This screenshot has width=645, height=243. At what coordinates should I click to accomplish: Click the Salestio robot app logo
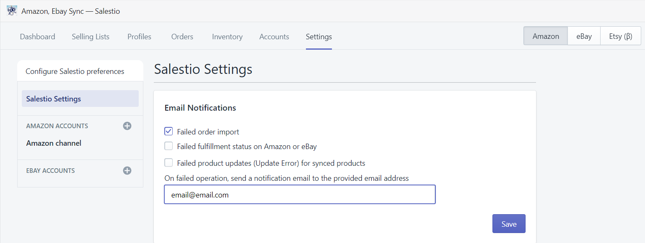pyautogui.click(x=12, y=11)
